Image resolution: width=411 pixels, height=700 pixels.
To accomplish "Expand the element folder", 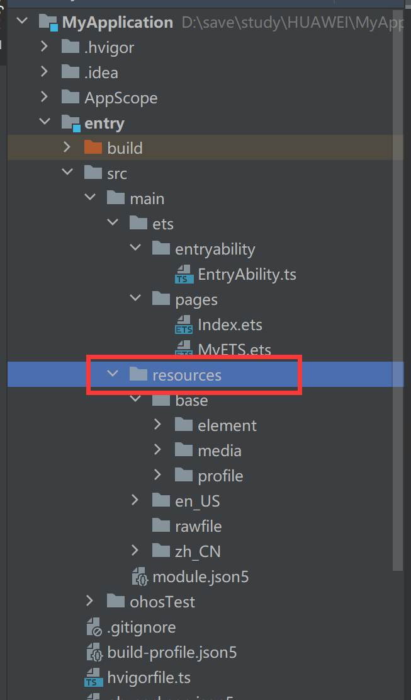I will [x=157, y=424].
